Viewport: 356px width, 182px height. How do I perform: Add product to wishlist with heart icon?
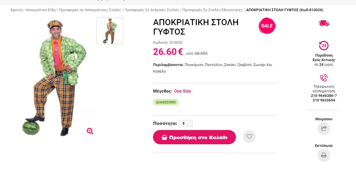pos(249,137)
